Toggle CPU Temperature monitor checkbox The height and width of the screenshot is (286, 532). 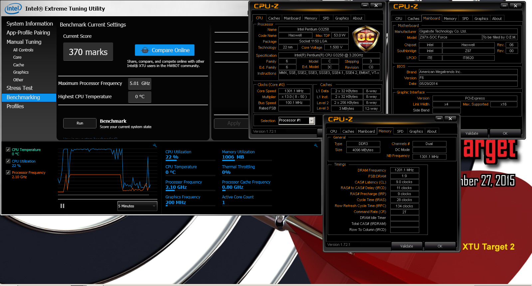click(8, 150)
